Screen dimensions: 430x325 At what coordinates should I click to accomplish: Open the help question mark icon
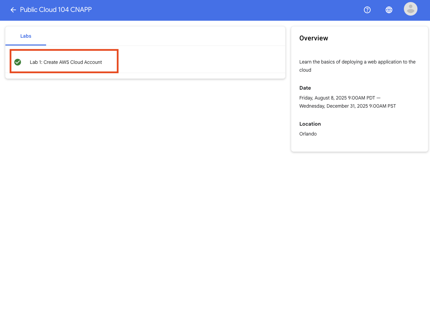tap(367, 10)
